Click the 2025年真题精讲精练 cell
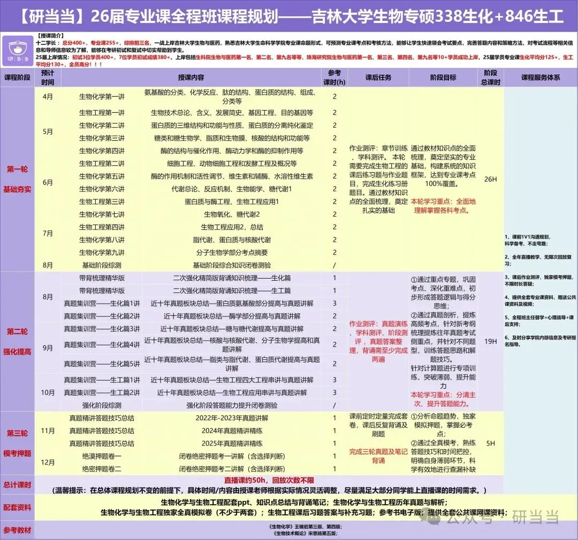The image size is (578, 540). coord(232,443)
